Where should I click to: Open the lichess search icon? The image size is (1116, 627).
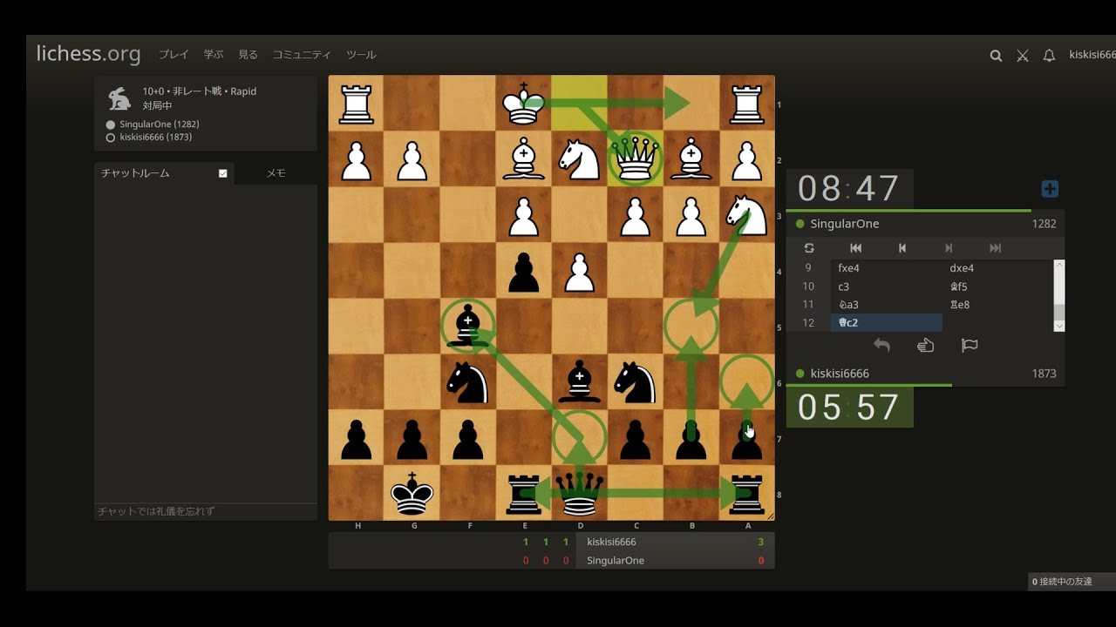coord(996,56)
